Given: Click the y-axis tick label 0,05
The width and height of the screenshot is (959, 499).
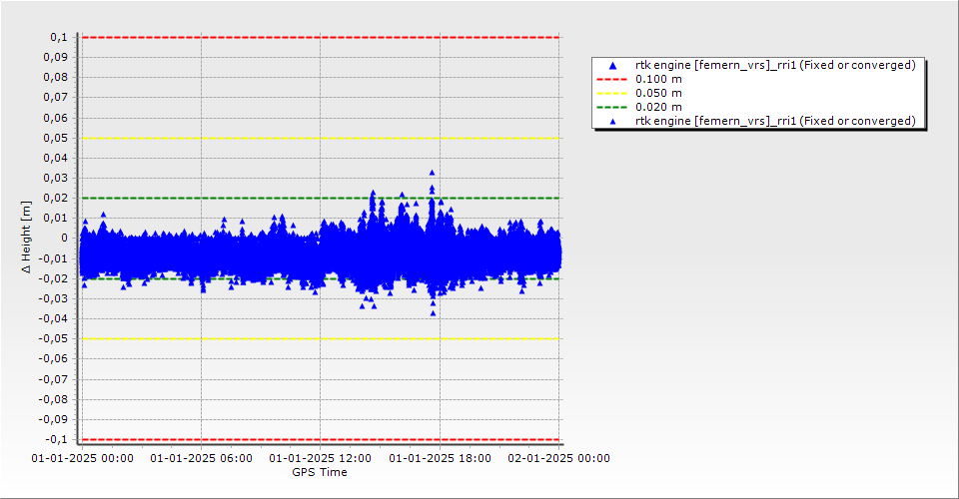Looking at the screenshot, I should tap(55, 138).
